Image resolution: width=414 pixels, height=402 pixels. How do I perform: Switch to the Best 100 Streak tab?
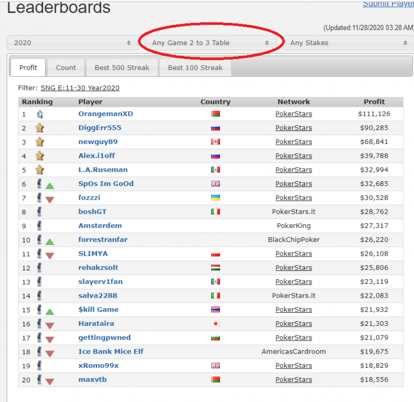point(195,67)
